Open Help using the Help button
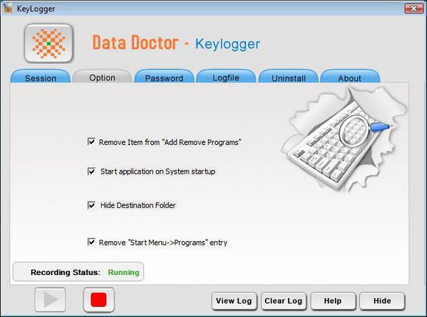Viewport: 427px width, 317px height. point(333,301)
